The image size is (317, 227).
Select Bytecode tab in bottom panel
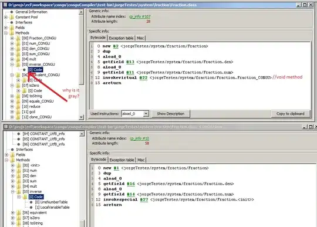click(99, 160)
